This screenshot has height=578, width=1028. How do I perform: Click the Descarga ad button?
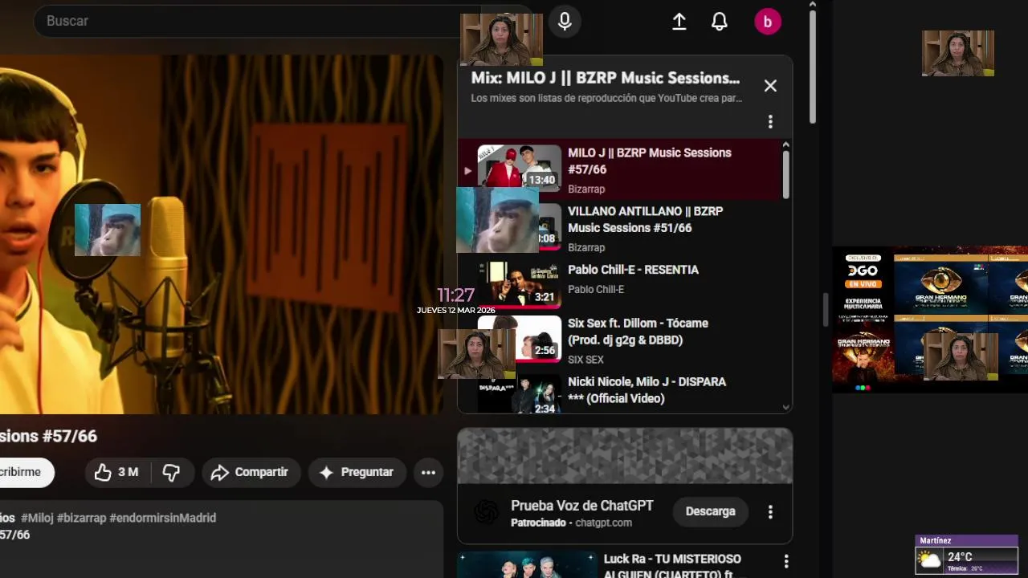click(710, 511)
